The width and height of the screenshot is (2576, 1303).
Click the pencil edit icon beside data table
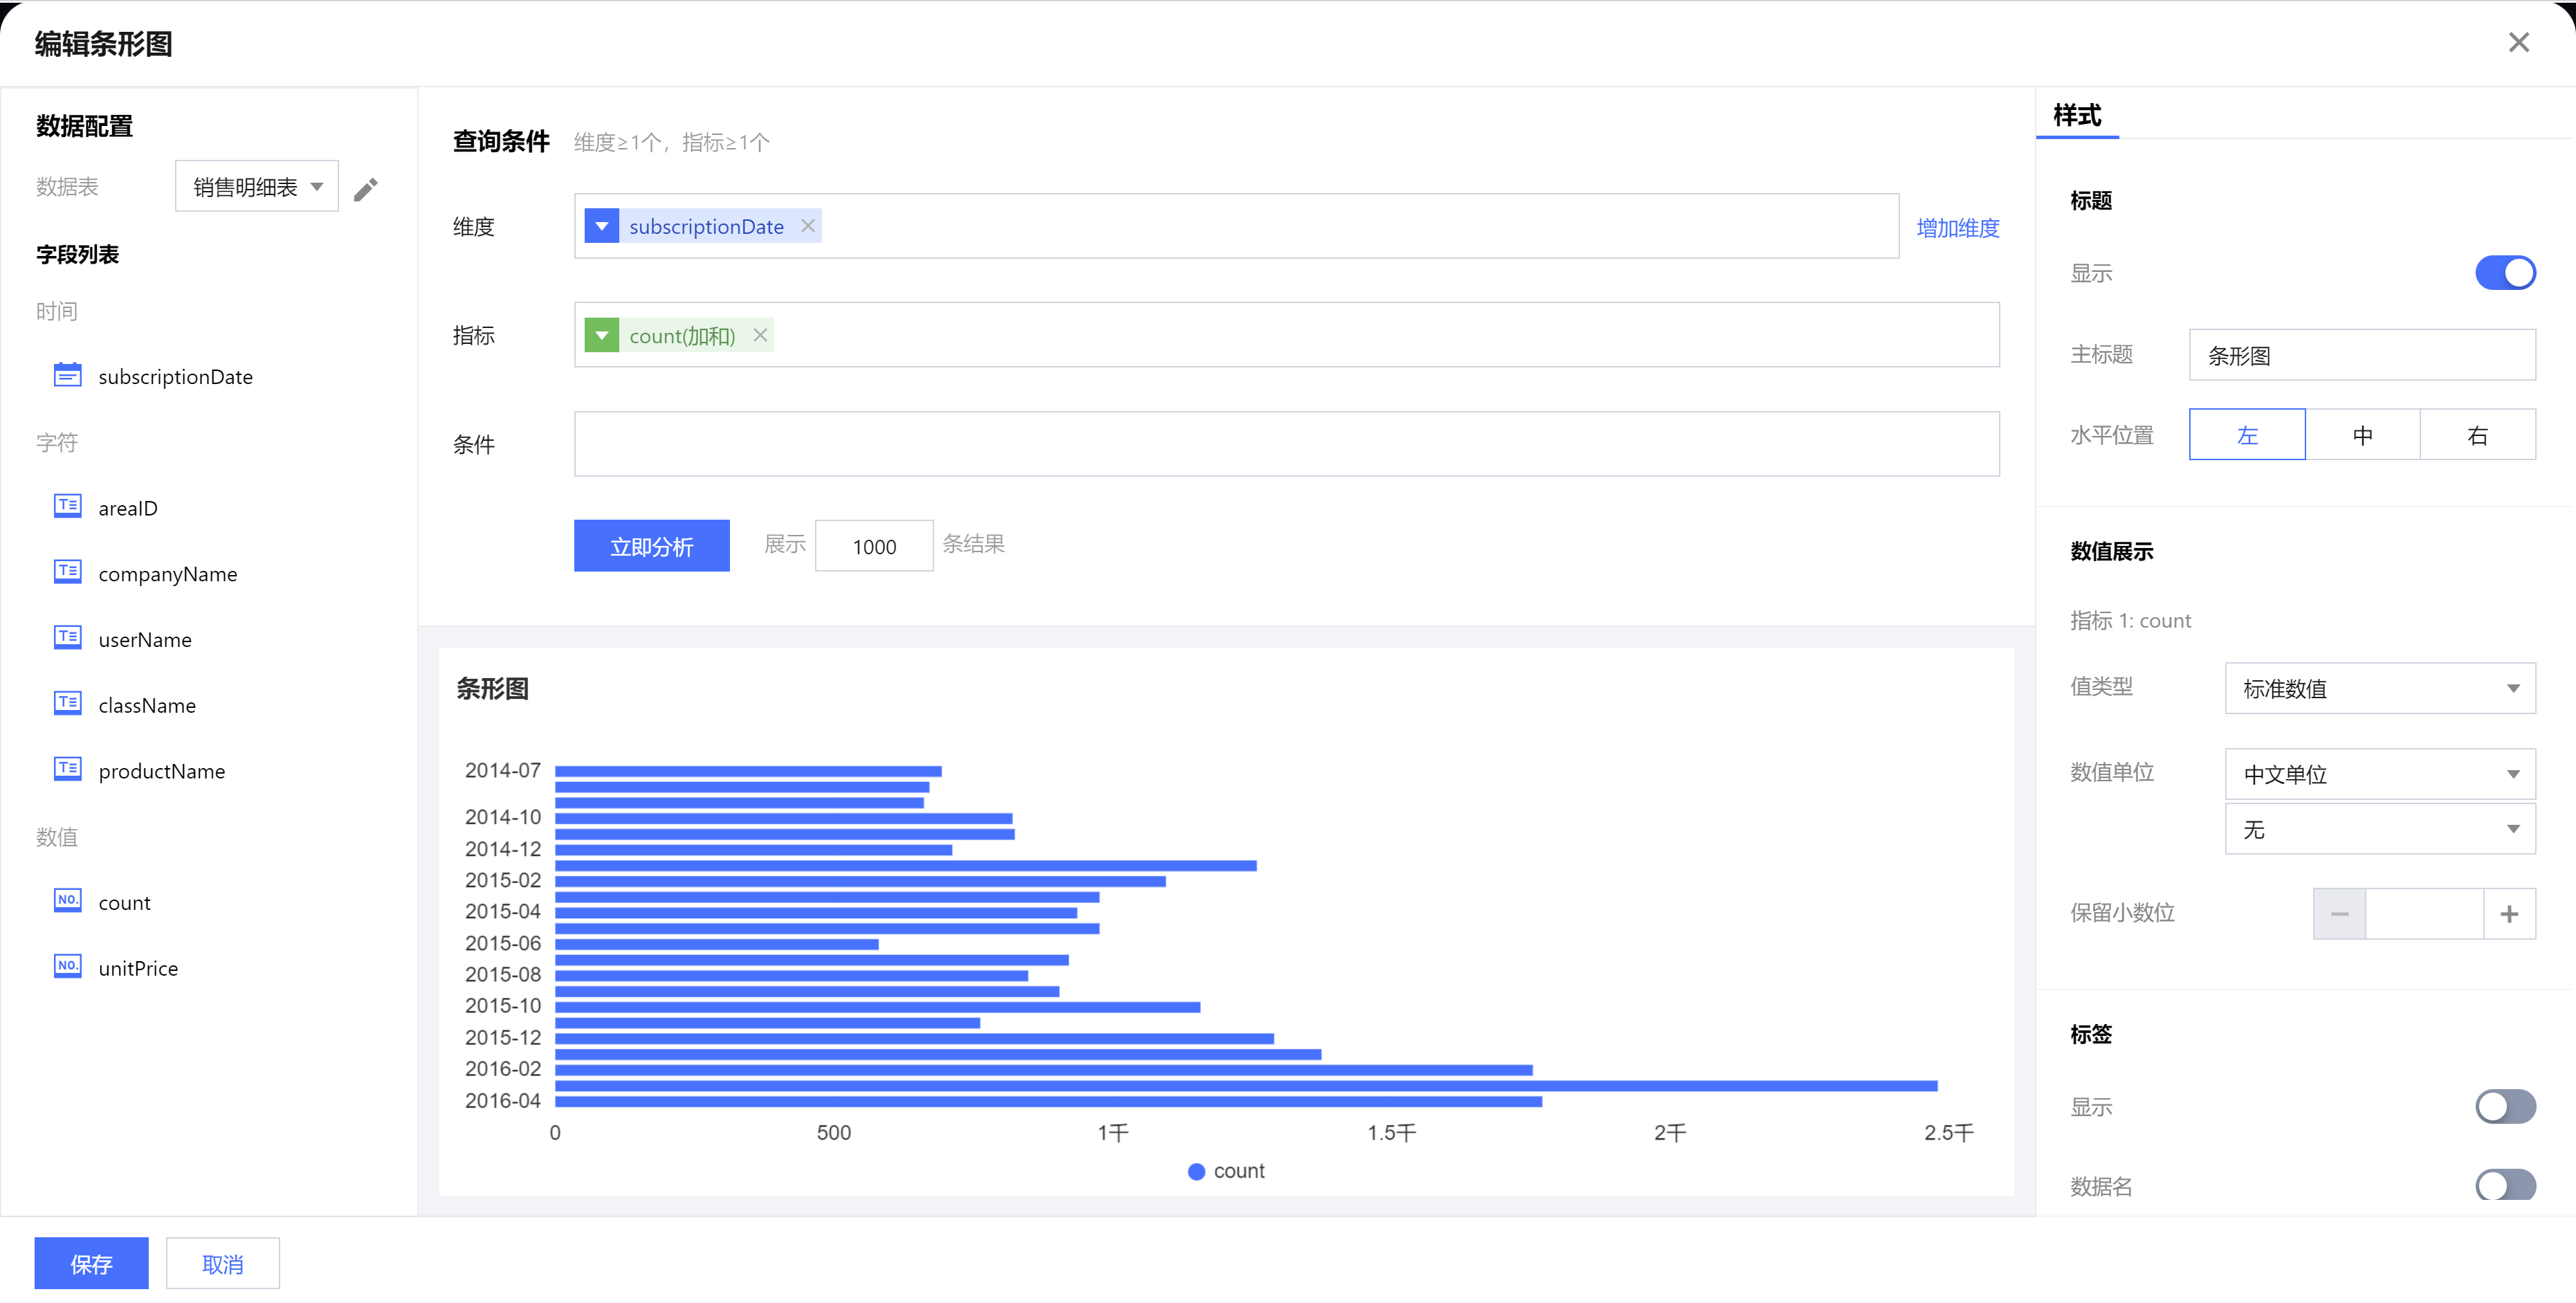pos(366,188)
